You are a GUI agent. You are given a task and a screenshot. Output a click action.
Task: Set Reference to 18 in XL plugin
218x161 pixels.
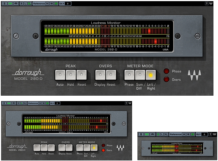(52, 3)
